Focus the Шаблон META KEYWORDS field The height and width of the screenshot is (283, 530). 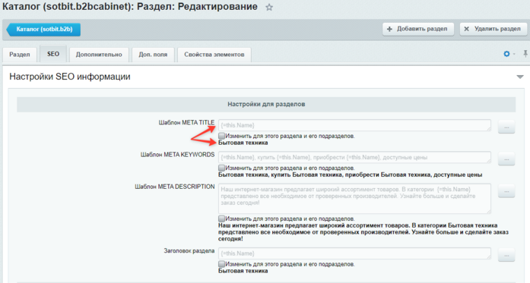pos(354,157)
